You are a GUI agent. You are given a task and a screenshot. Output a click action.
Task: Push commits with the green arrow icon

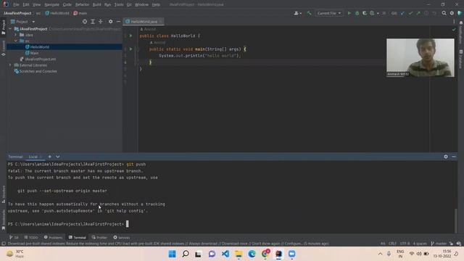click(x=418, y=13)
